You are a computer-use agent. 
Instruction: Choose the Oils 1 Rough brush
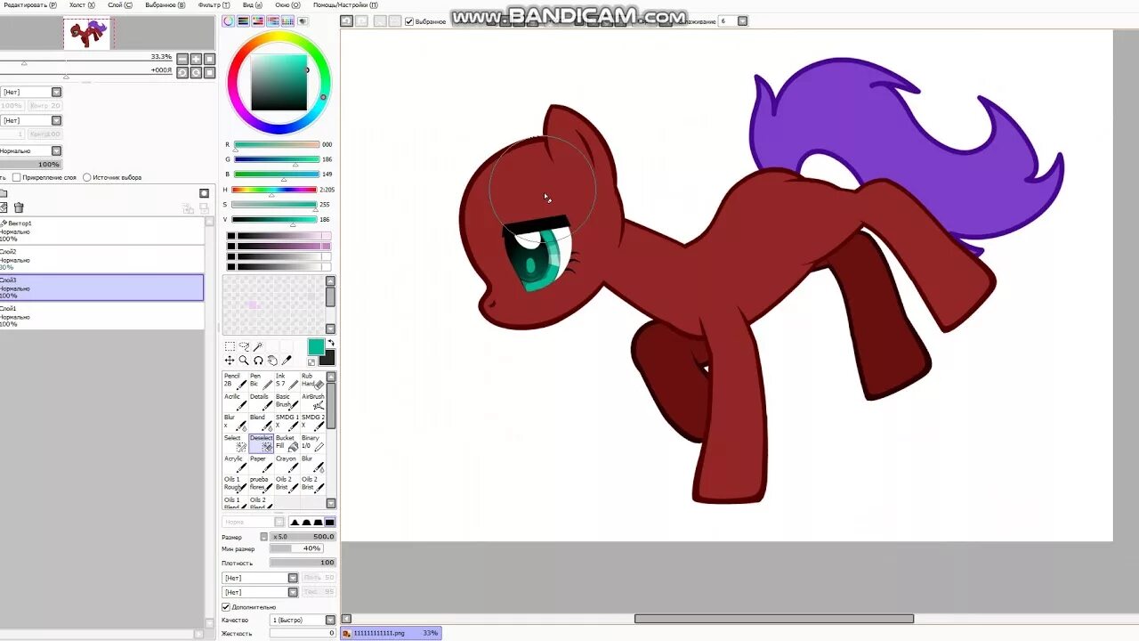click(x=235, y=483)
